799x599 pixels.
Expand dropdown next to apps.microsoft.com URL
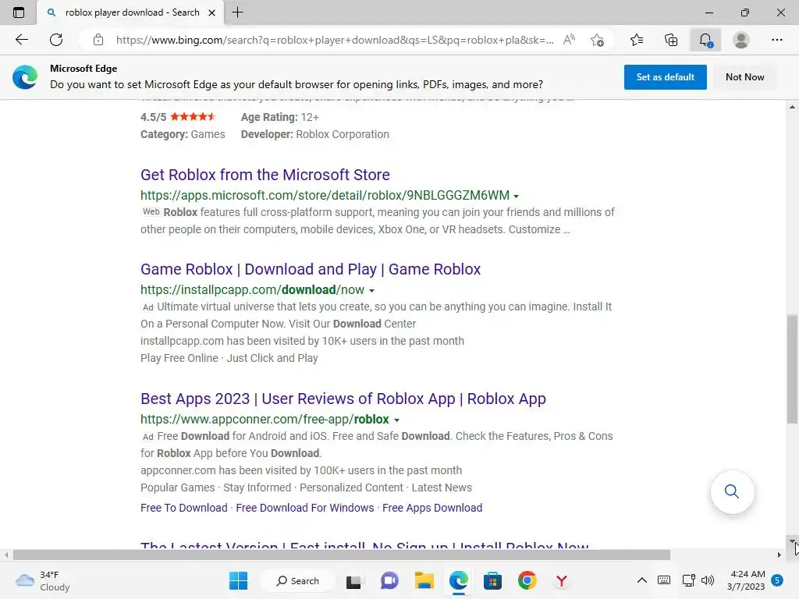pyautogui.click(x=517, y=196)
